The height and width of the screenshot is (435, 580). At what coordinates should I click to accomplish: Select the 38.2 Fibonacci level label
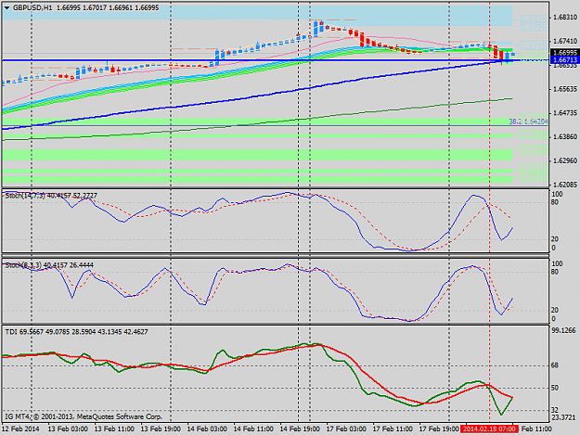click(528, 122)
